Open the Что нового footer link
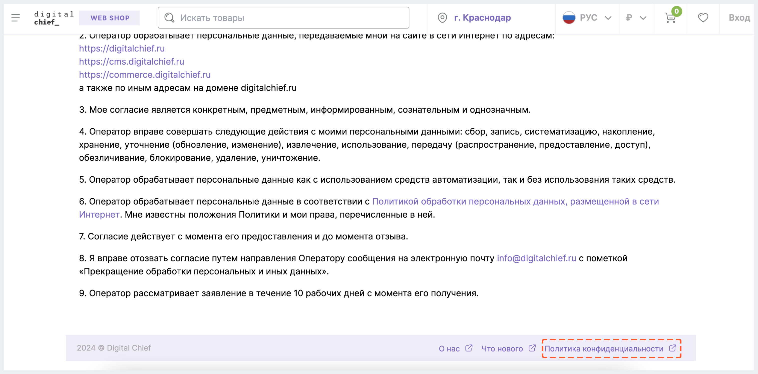 pyautogui.click(x=502, y=349)
